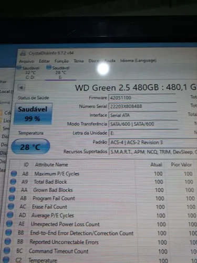The width and height of the screenshot is (197, 263).
Task: Click the previous disk arrow button
Action: point(22,88)
